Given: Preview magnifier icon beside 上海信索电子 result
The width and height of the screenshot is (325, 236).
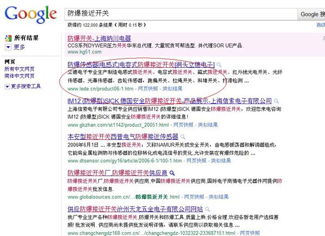Looking at the screenshot, I should tap(276, 101).
